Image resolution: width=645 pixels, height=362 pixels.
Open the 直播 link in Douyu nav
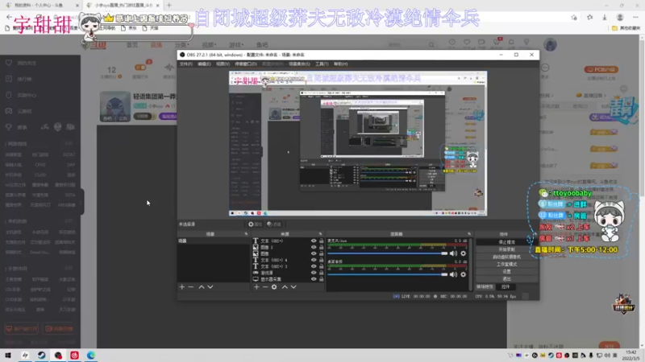tap(156, 45)
